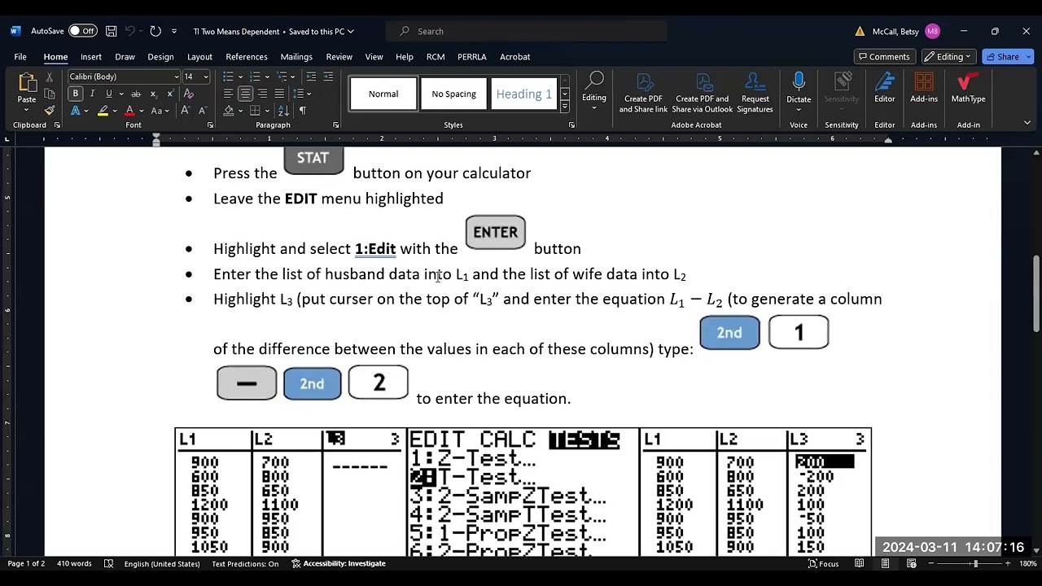Click Request Signatures in Adobe Acrobat group
The height and width of the screenshot is (586, 1042).
pyautogui.click(x=755, y=93)
